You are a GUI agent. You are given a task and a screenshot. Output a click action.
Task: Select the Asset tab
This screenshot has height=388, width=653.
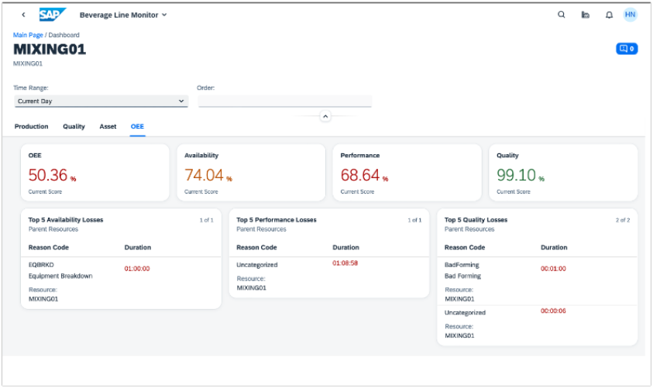click(x=108, y=126)
